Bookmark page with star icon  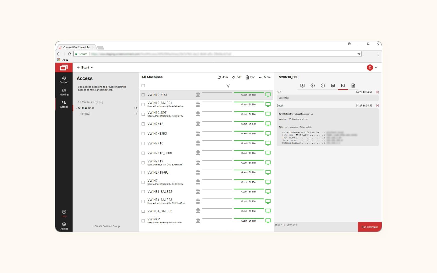click(x=359, y=54)
